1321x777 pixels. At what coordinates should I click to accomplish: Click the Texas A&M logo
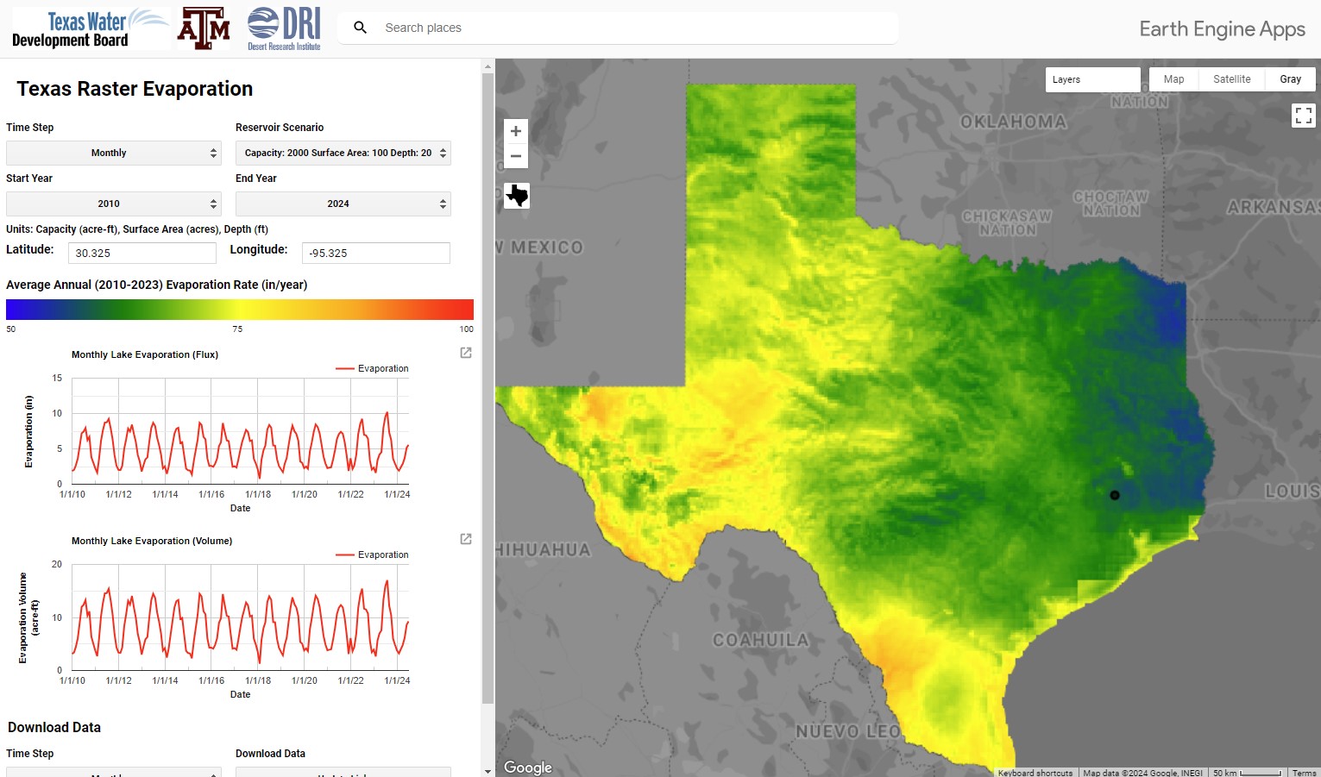[204, 28]
